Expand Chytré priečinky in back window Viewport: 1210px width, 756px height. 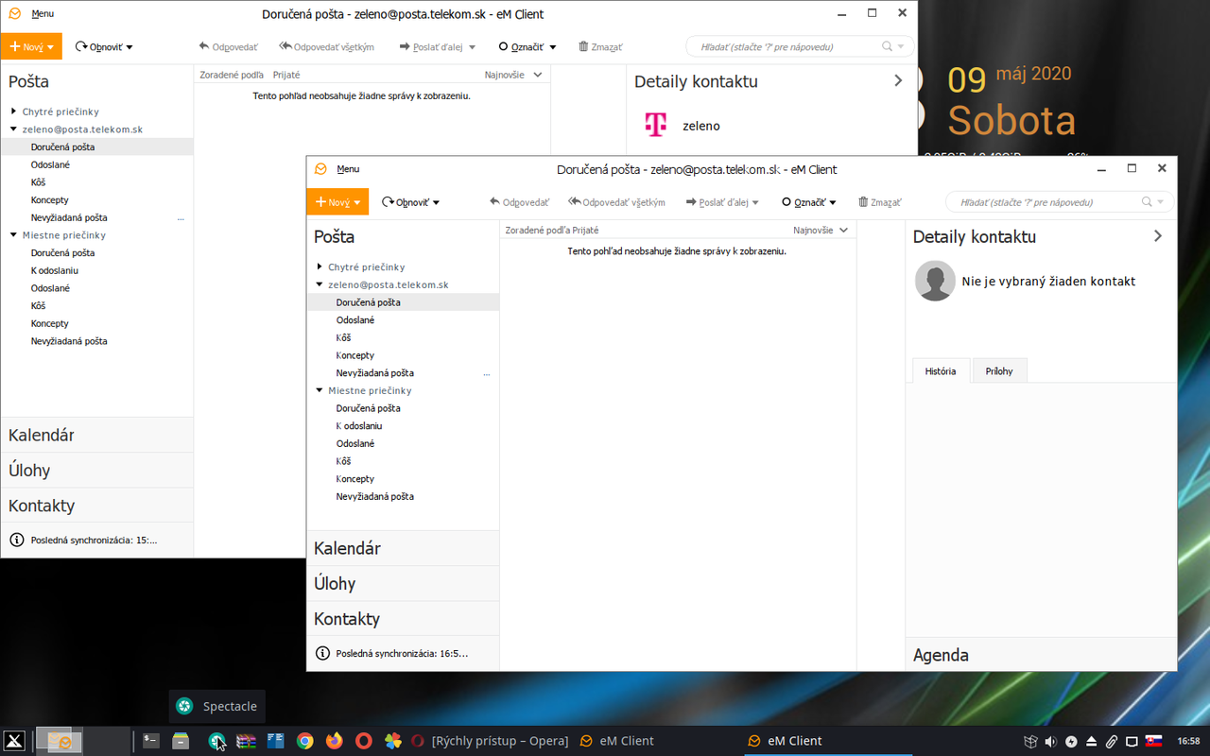point(14,112)
